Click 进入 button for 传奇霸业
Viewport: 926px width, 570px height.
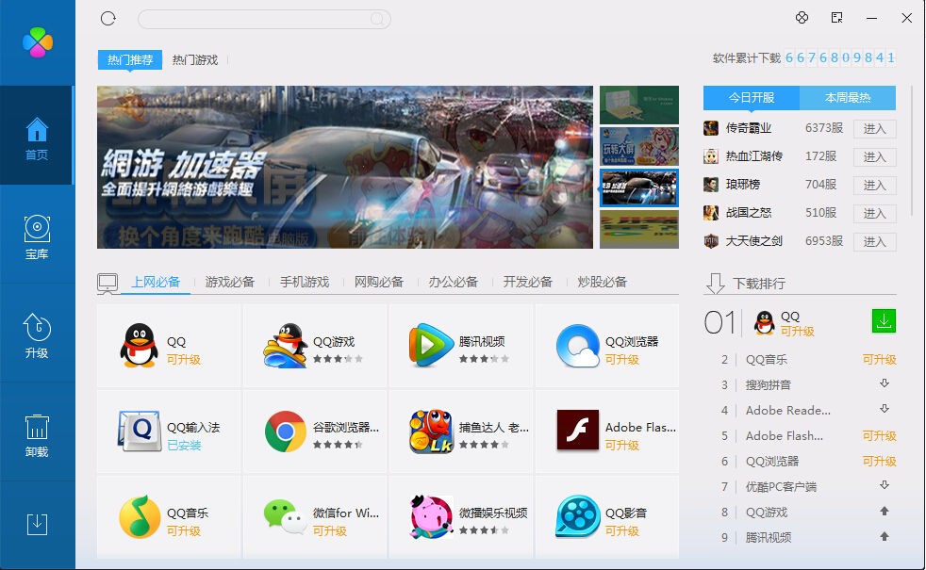(873, 129)
